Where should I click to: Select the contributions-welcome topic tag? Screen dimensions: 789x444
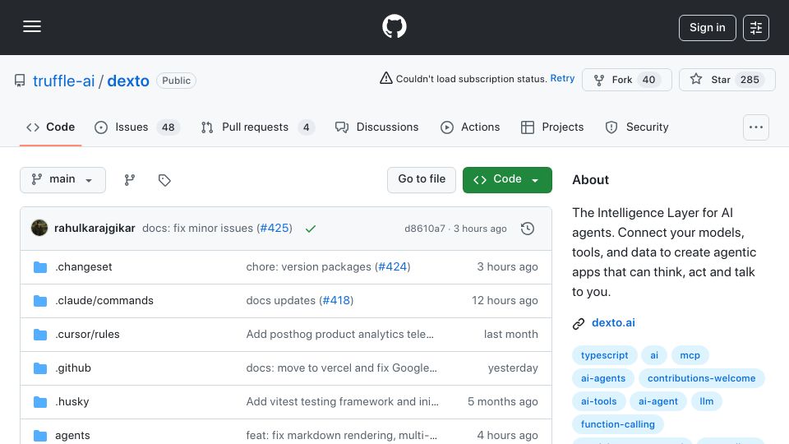click(701, 378)
